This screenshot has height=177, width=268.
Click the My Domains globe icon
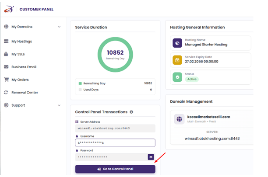[6, 27]
